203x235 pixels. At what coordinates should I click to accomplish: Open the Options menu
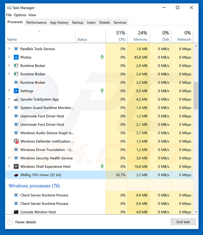20,15
